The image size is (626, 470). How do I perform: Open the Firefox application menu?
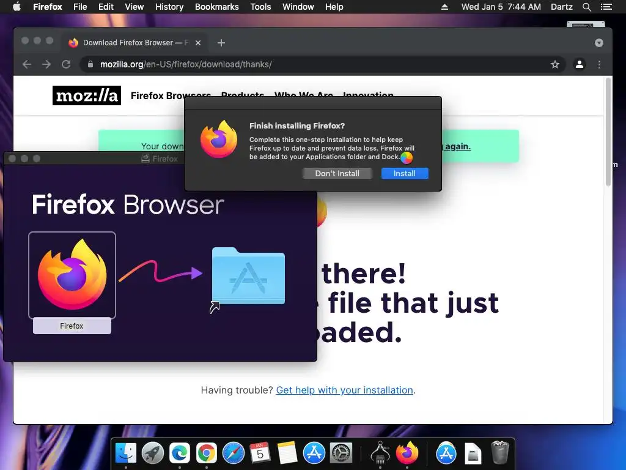(48, 7)
